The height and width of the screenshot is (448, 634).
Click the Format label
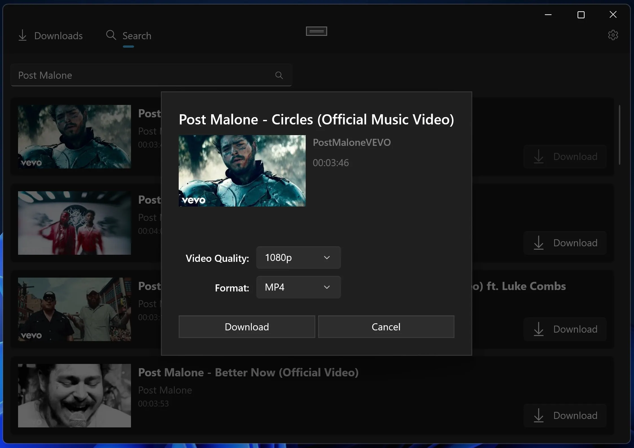click(232, 288)
